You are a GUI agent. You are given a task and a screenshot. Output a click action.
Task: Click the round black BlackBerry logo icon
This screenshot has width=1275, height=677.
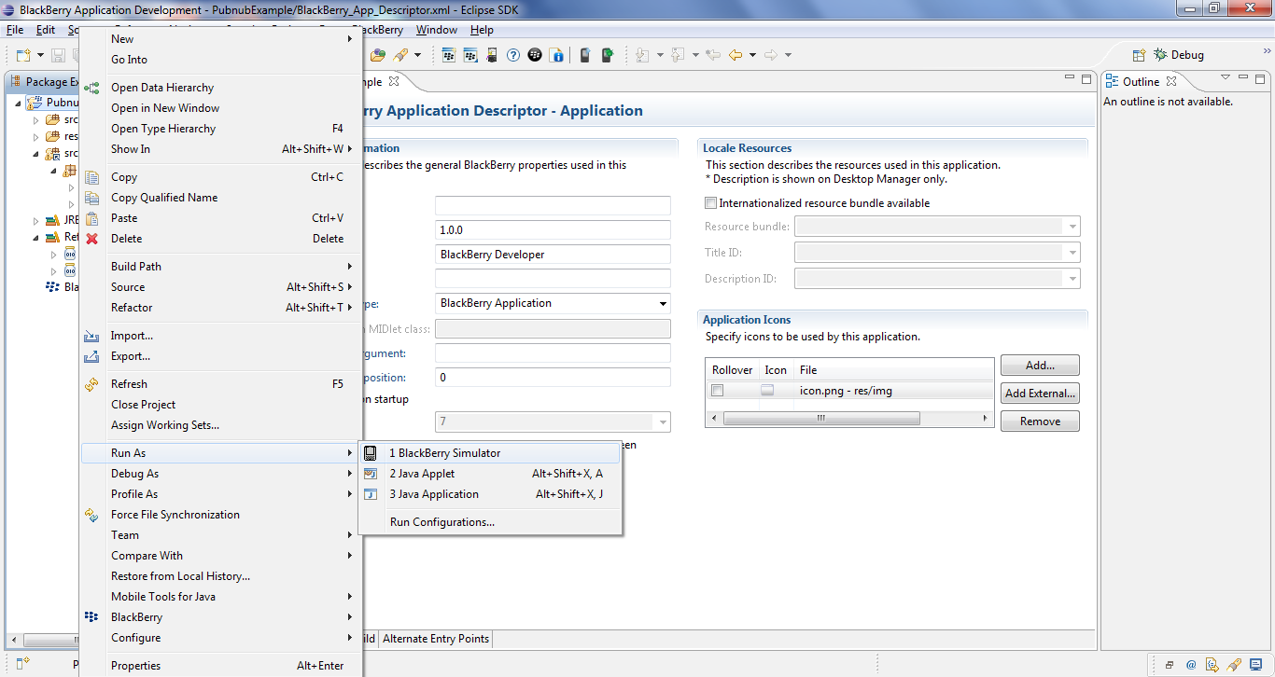click(536, 55)
